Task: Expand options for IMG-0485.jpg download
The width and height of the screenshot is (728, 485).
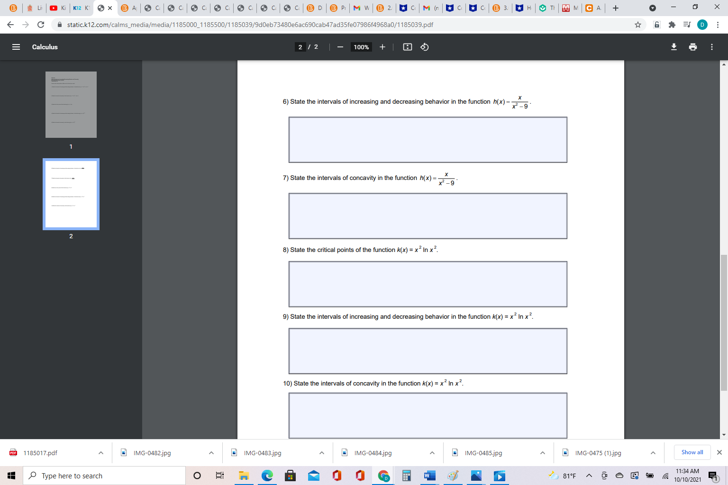Action: [543, 453]
